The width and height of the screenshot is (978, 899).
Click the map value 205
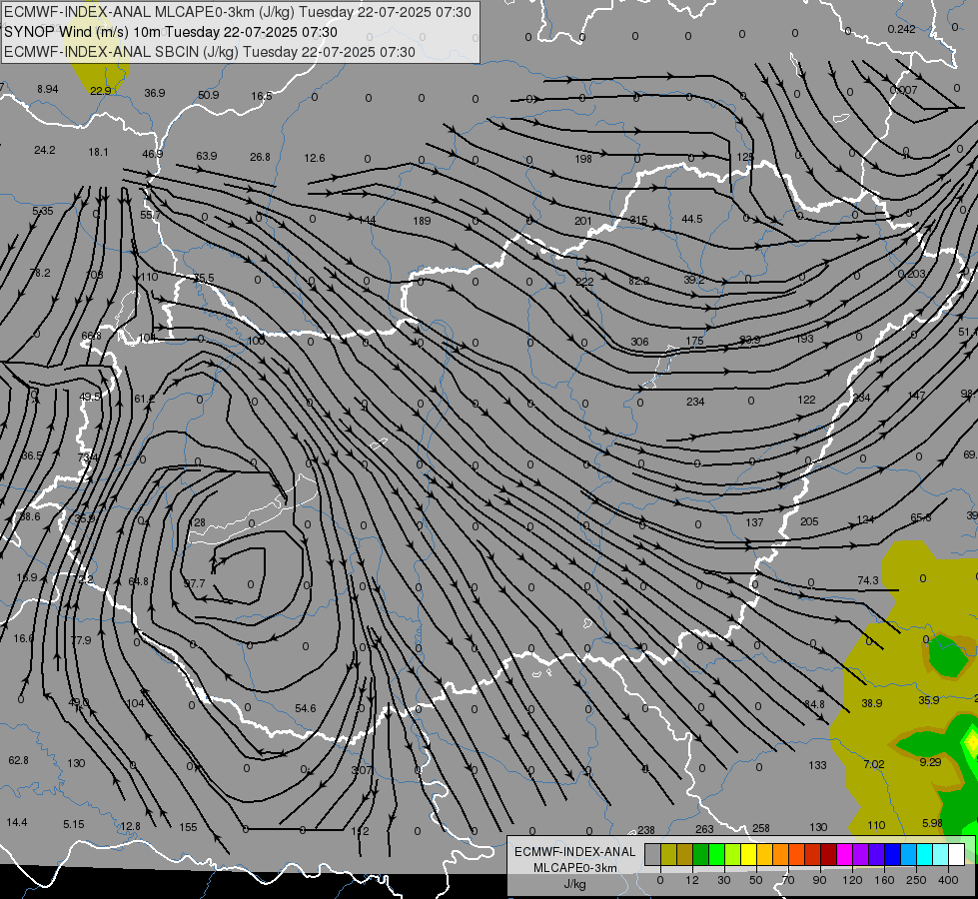809,521
